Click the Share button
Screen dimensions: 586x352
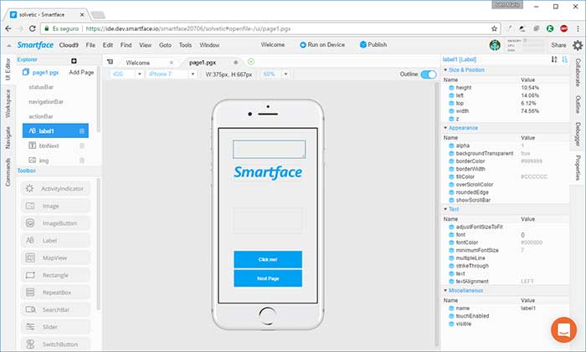pos(558,45)
